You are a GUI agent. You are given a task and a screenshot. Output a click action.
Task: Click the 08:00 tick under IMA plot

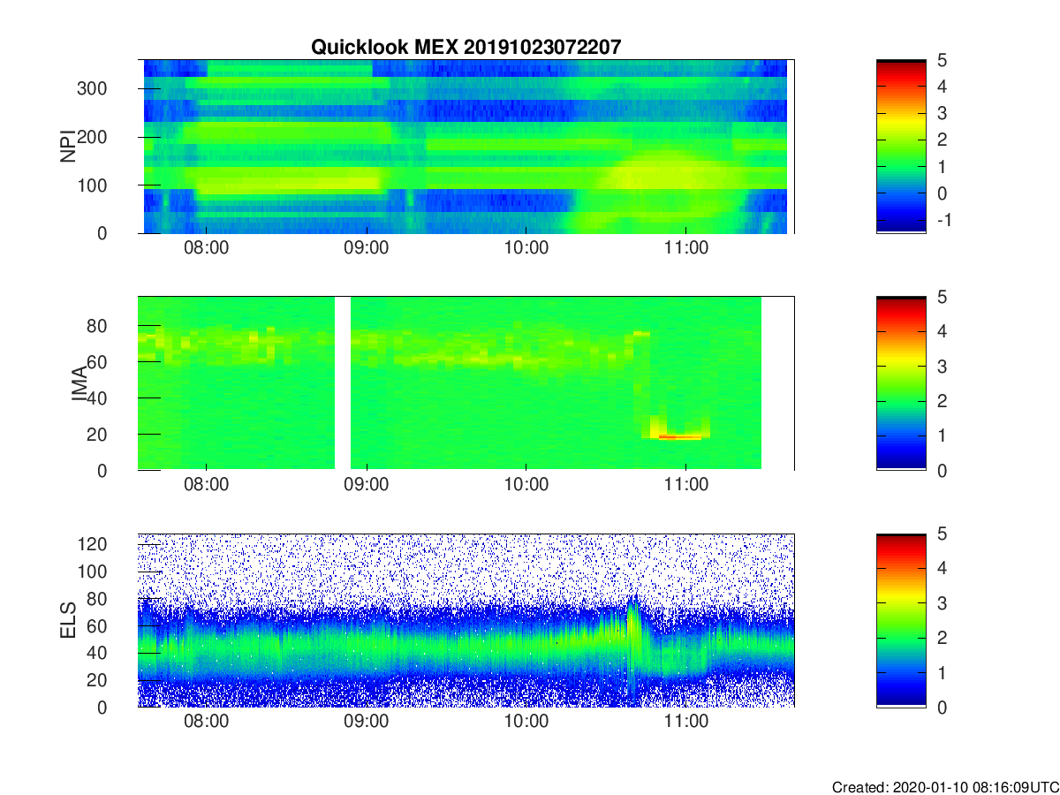[x=206, y=485]
